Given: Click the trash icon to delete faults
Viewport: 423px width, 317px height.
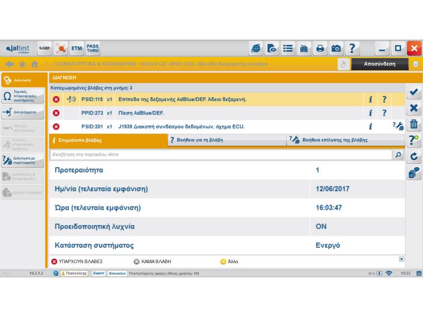Looking at the screenshot, I should point(414,125).
